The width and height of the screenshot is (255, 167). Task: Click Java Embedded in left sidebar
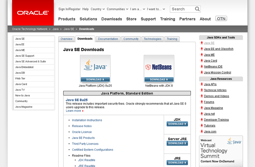(x=34, y=67)
